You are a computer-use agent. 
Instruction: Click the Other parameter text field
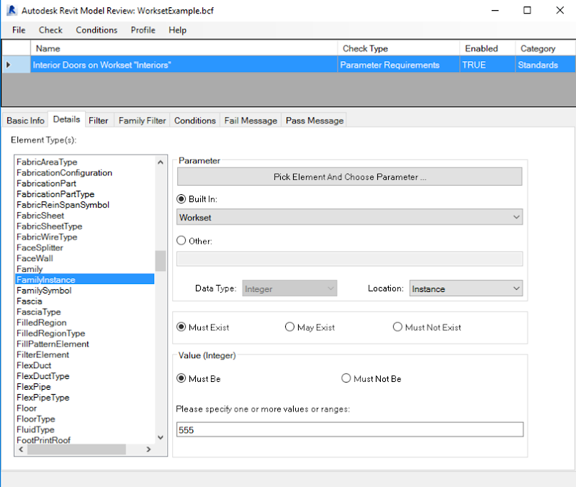pyautogui.click(x=349, y=258)
